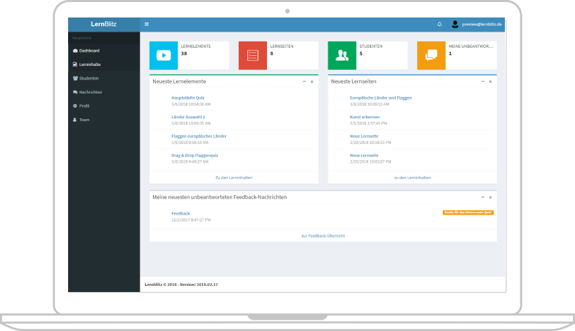This screenshot has height=331, width=575.
Task: Collapse the Neueste Lernseiten panel
Action: [x=483, y=81]
